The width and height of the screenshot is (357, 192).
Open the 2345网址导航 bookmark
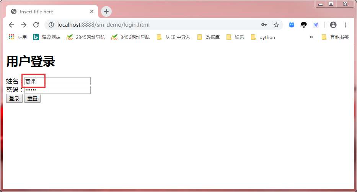tap(86, 37)
